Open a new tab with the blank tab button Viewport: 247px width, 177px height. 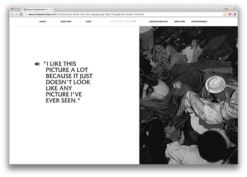pos(56,10)
